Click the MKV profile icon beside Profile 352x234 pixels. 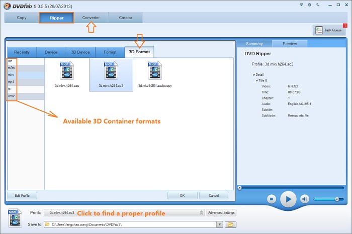15,218
